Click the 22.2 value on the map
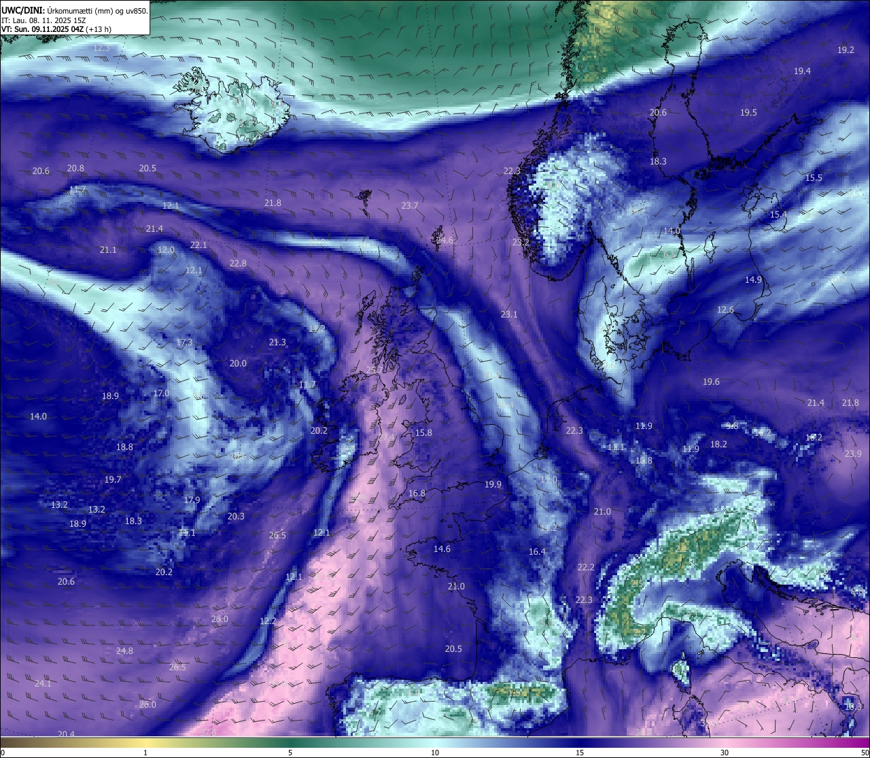 tap(586, 567)
